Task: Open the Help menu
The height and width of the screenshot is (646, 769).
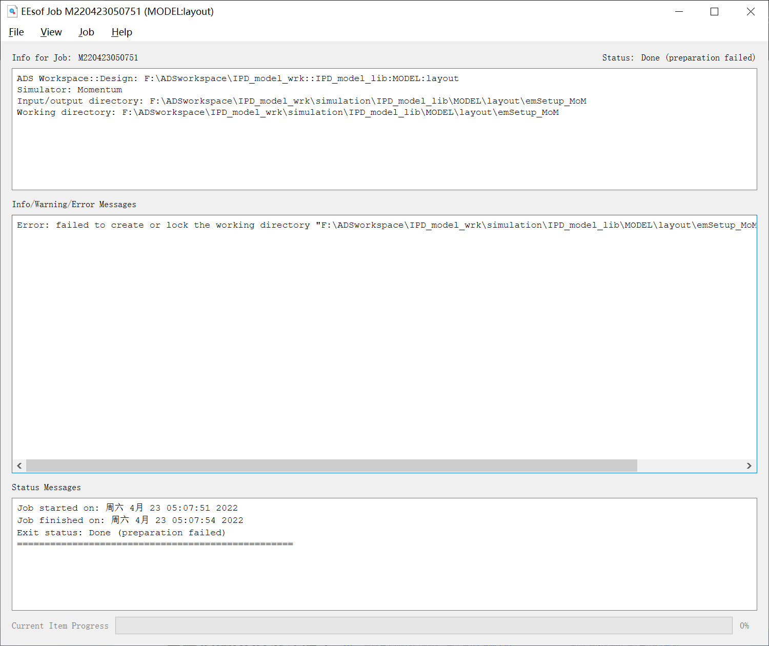Action: coord(122,32)
